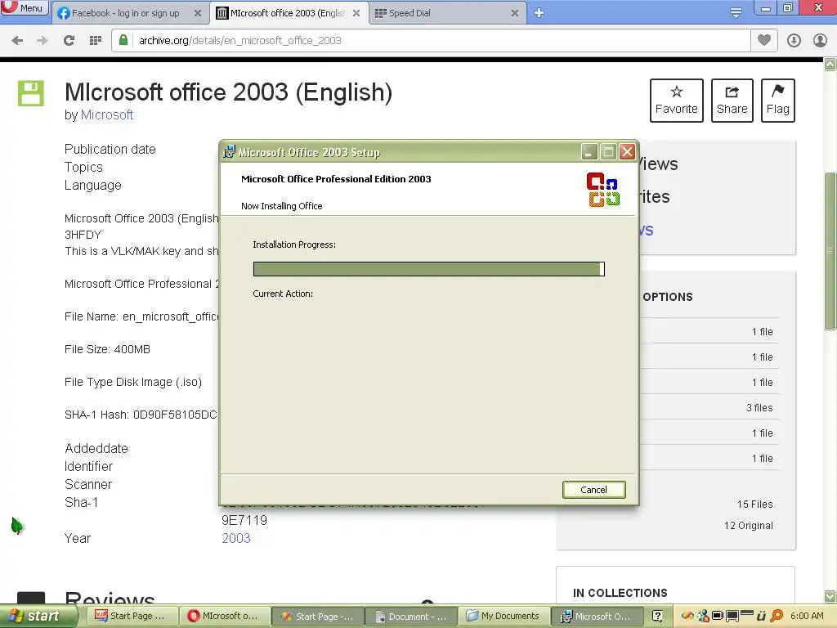Switch to the Opera Microsoft o... taskbar item
Viewport: 837px width, 628px height.
tap(225, 616)
